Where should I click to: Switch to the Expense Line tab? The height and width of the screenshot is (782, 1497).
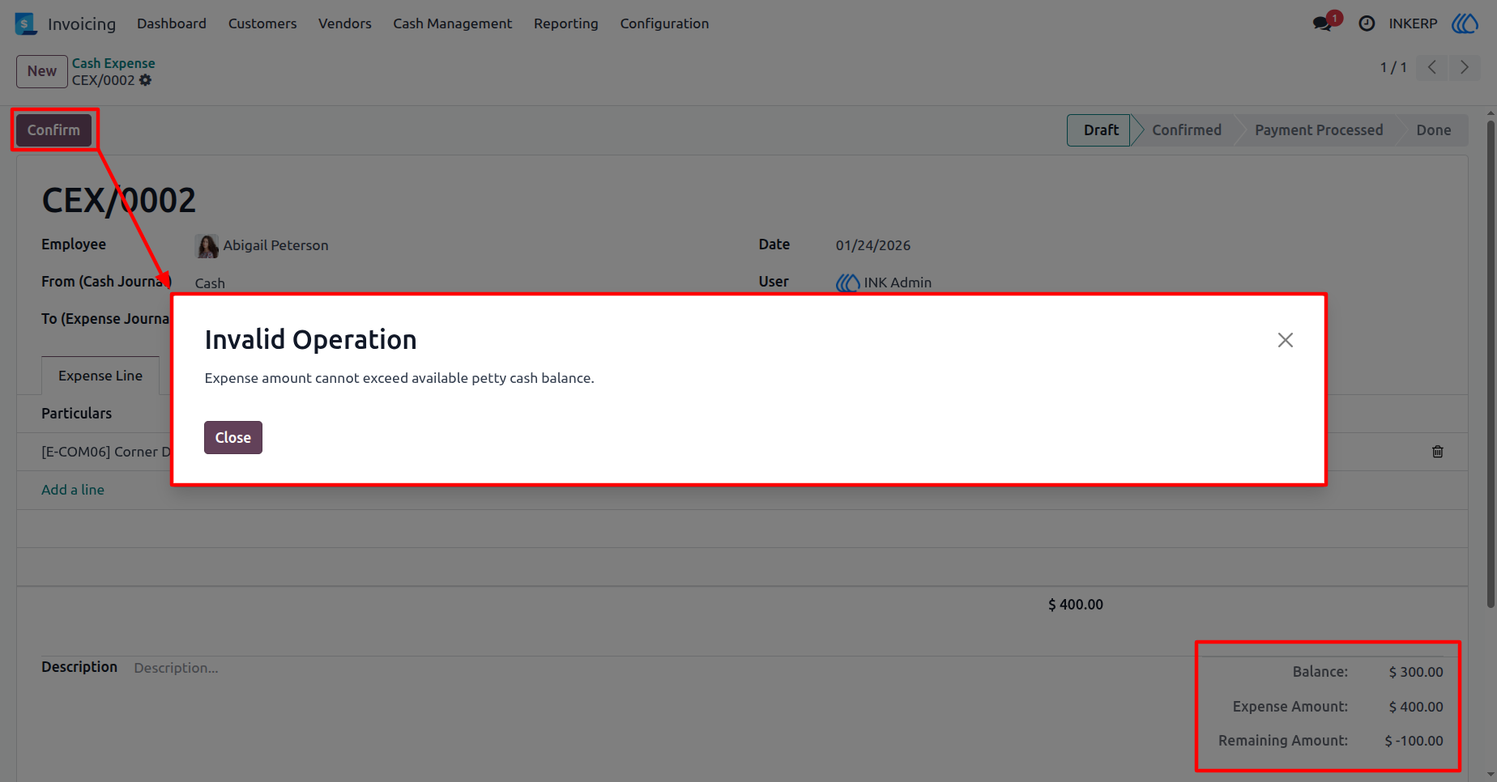100,376
